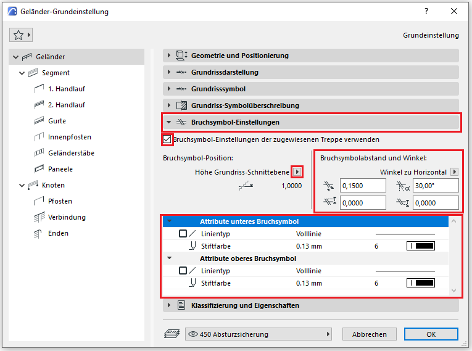Click the Paneele icon in sidebar

point(39,169)
